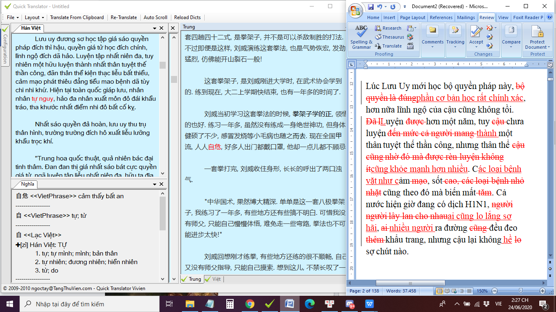This screenshot has height=312, width=556.
Task: Open the Research pane icon
Action: click(x=377, y=28)
